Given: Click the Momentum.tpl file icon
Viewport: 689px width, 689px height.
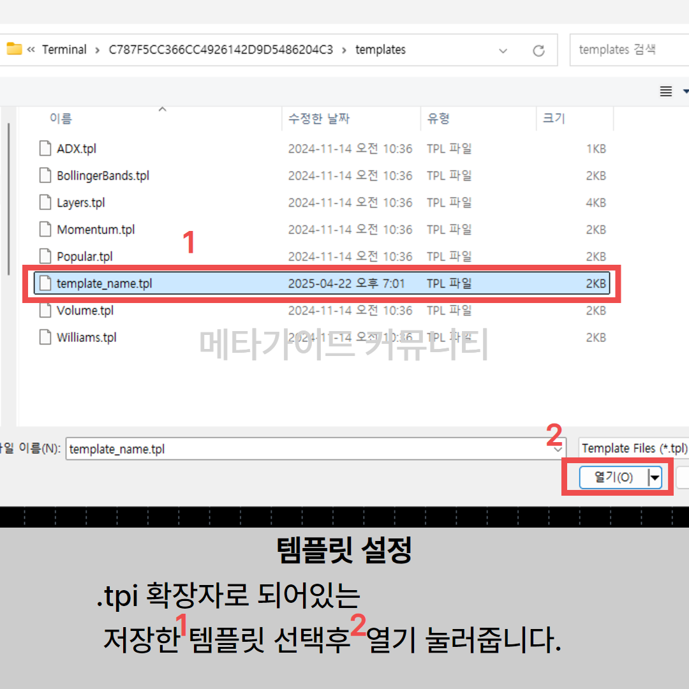Looking at the screenshot, I should (x=45, y=230).
